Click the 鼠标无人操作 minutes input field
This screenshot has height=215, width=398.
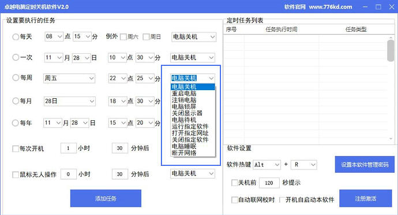[x=120, y=175]
